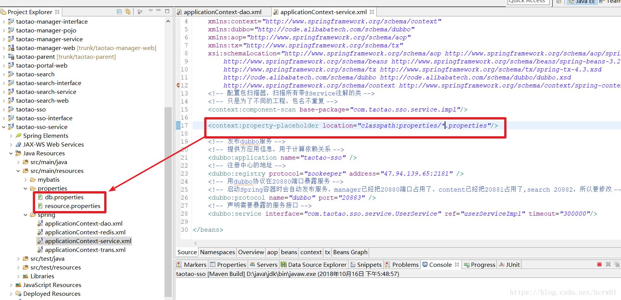This screenshot has height=300, width=621.
Task: Switch to the Namespaces editor tab
Action: click(218, 252)
